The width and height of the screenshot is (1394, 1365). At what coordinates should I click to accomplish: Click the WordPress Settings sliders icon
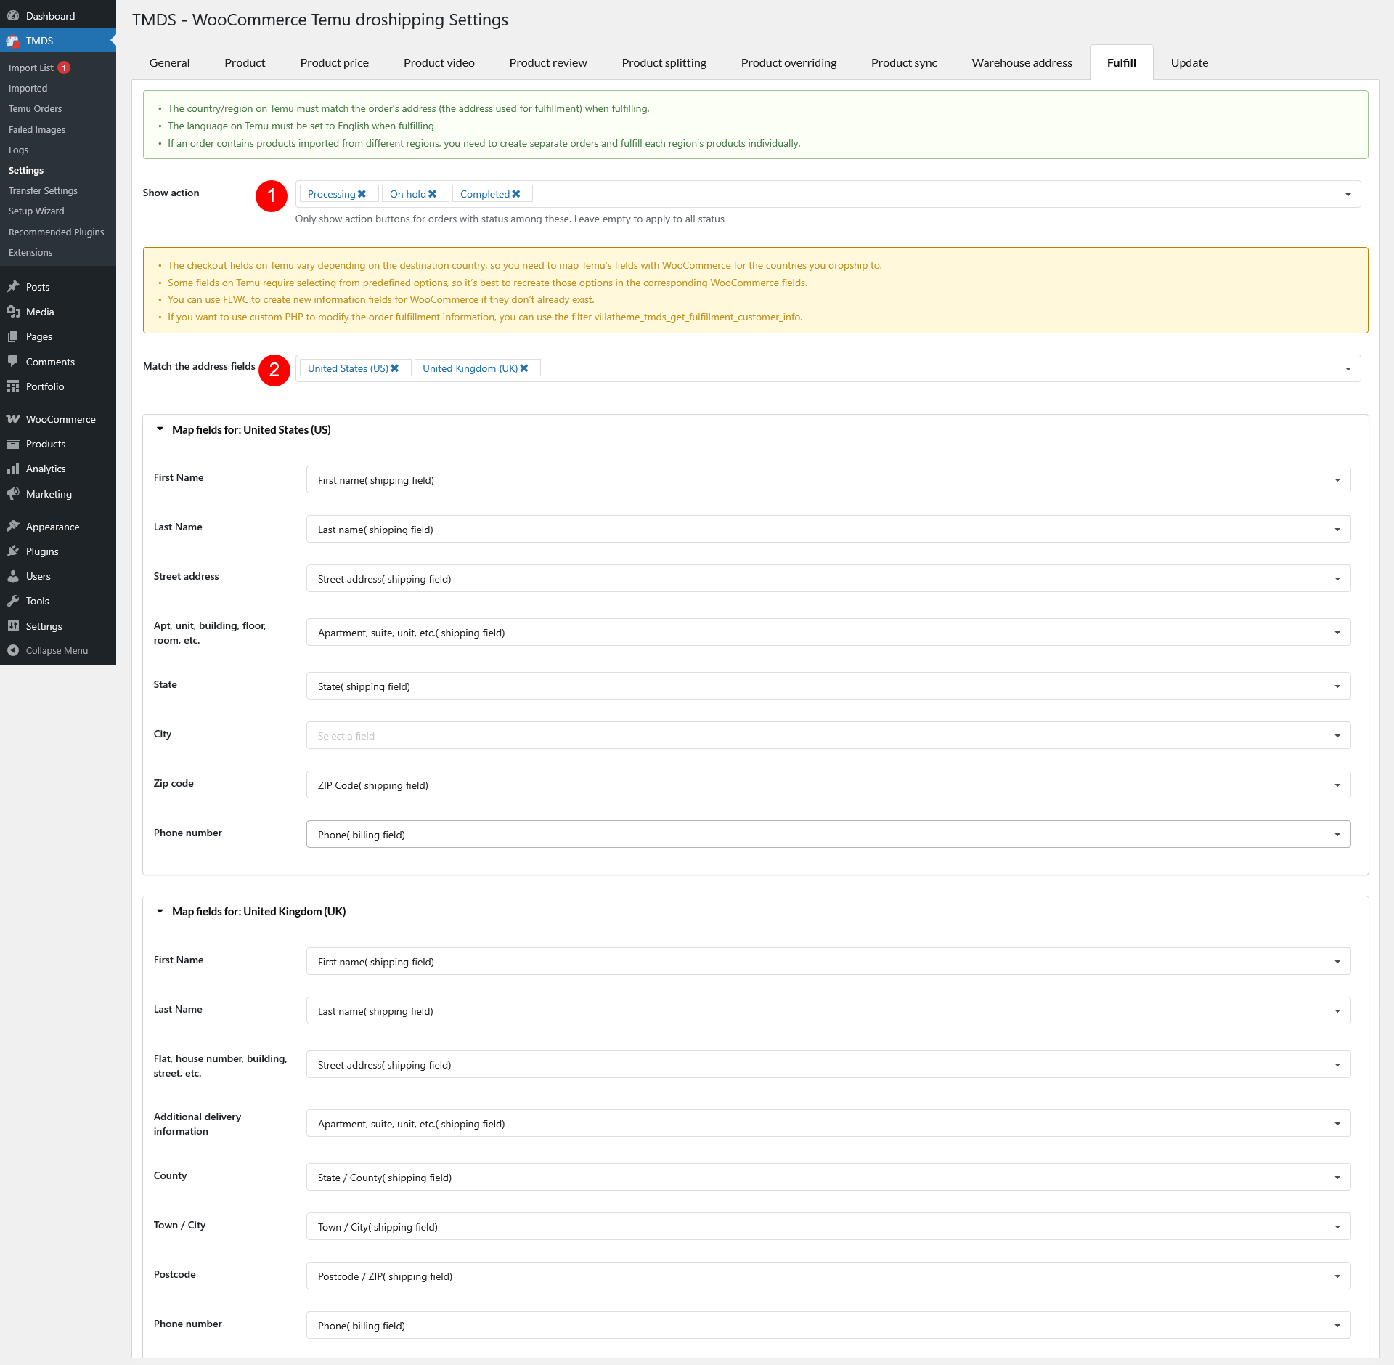tap(13, 626)
